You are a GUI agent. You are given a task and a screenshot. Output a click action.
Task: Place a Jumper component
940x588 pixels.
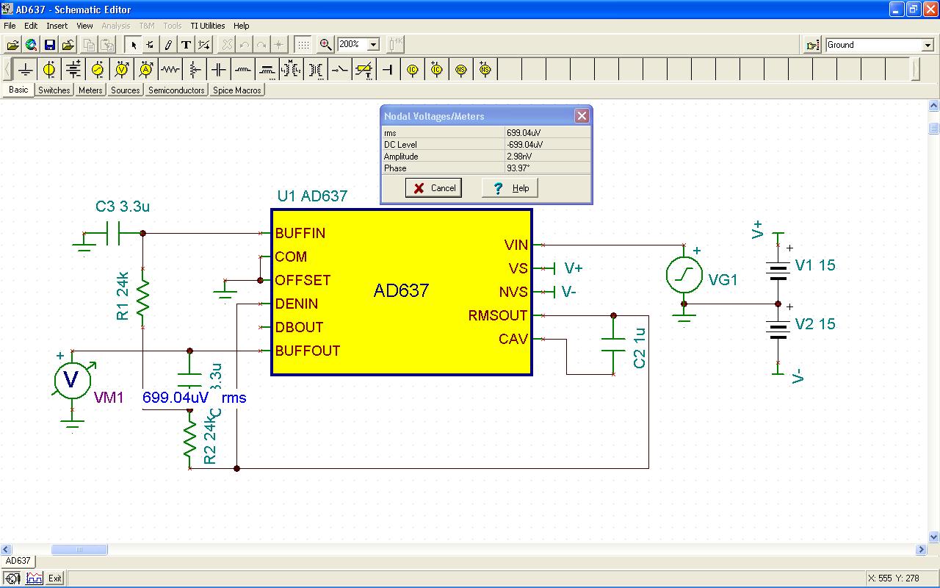[388, 70]
